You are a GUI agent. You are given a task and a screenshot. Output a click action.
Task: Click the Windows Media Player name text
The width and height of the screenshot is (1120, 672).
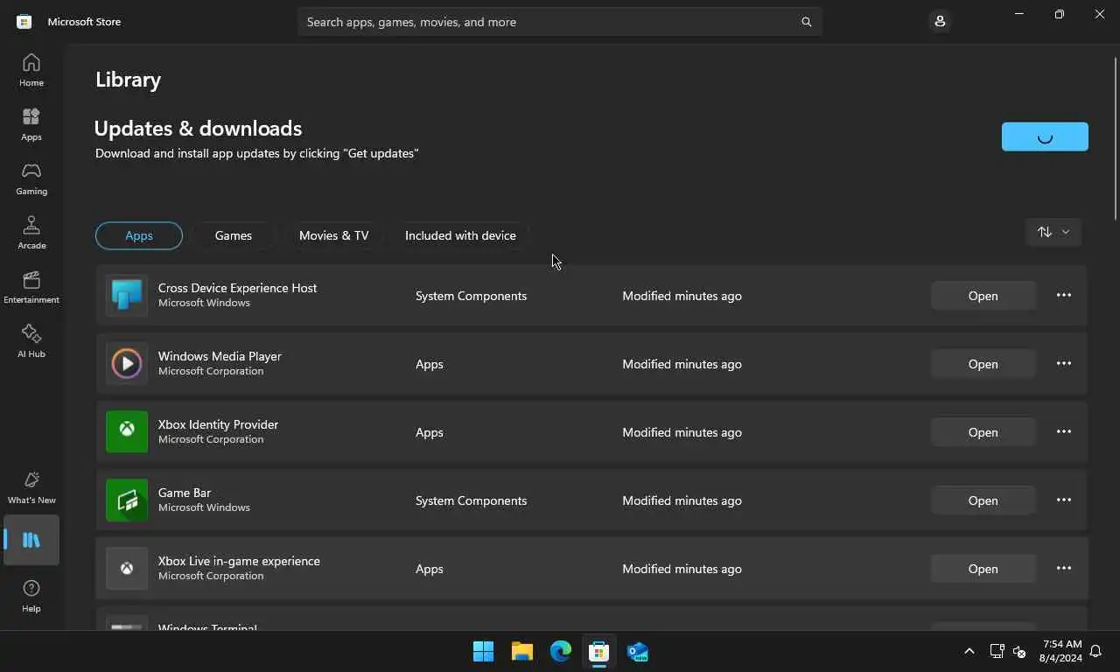220,356
